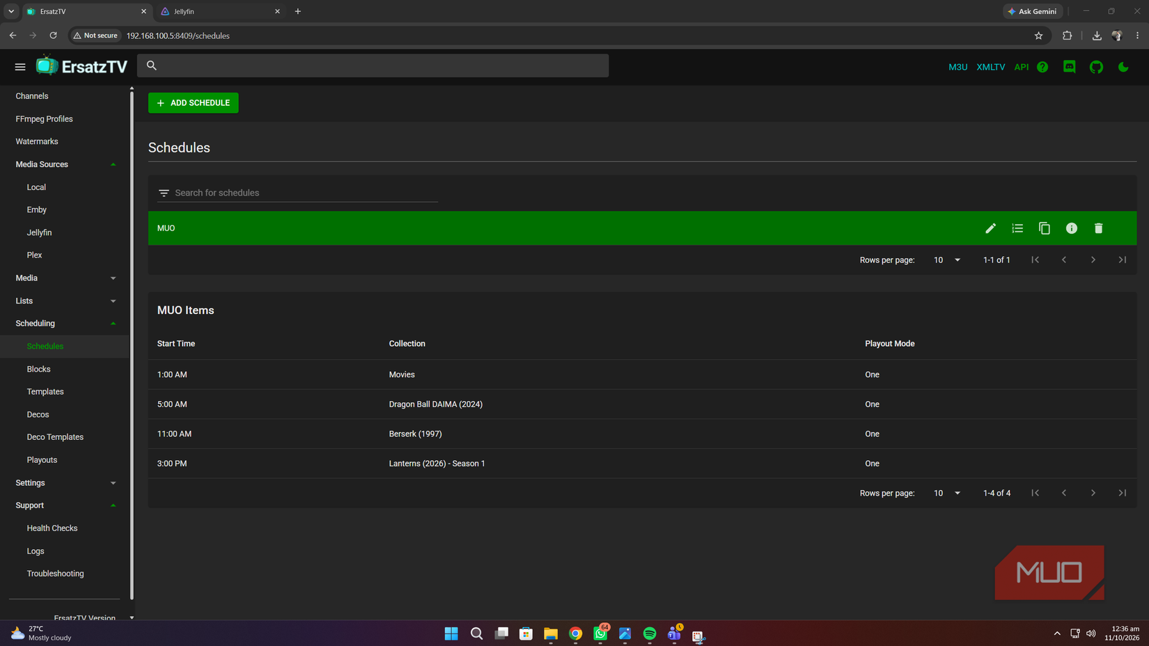Open the Discord chat icon
Viewport: 1149px width, 646px height.
point(1070,67)
